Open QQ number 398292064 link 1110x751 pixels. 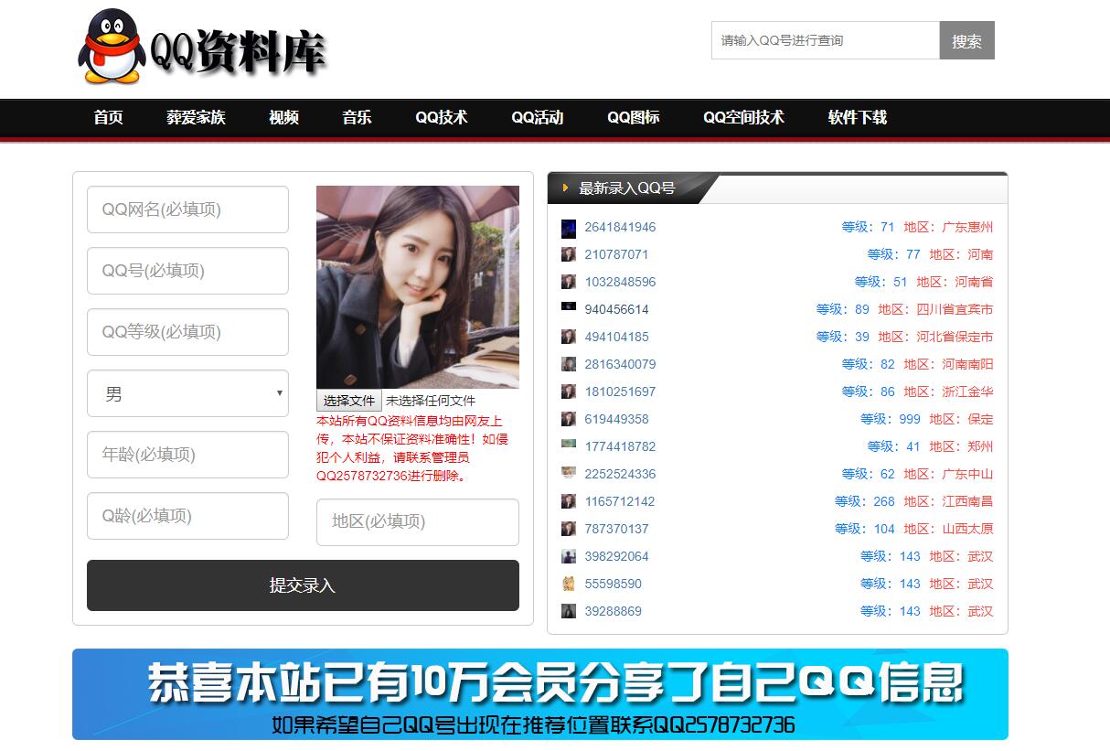(x=616, y=556)
